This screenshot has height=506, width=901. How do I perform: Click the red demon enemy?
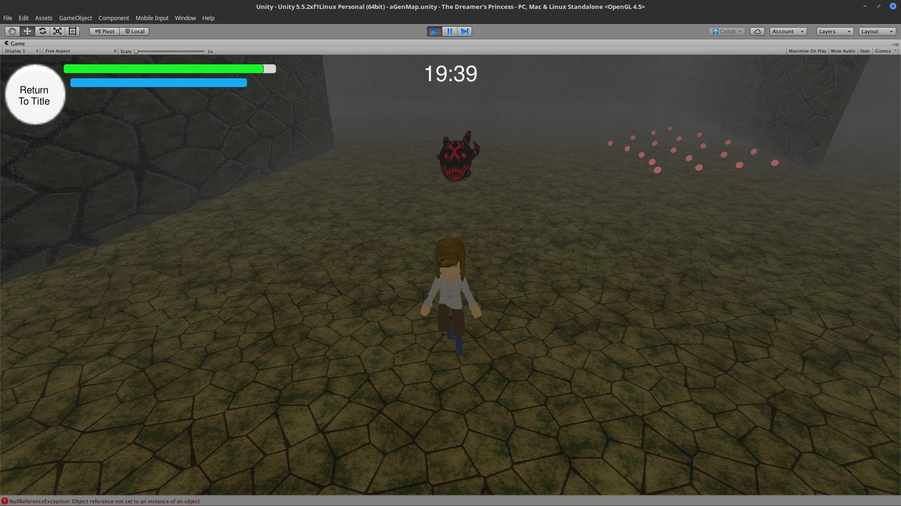pos(458,156)
